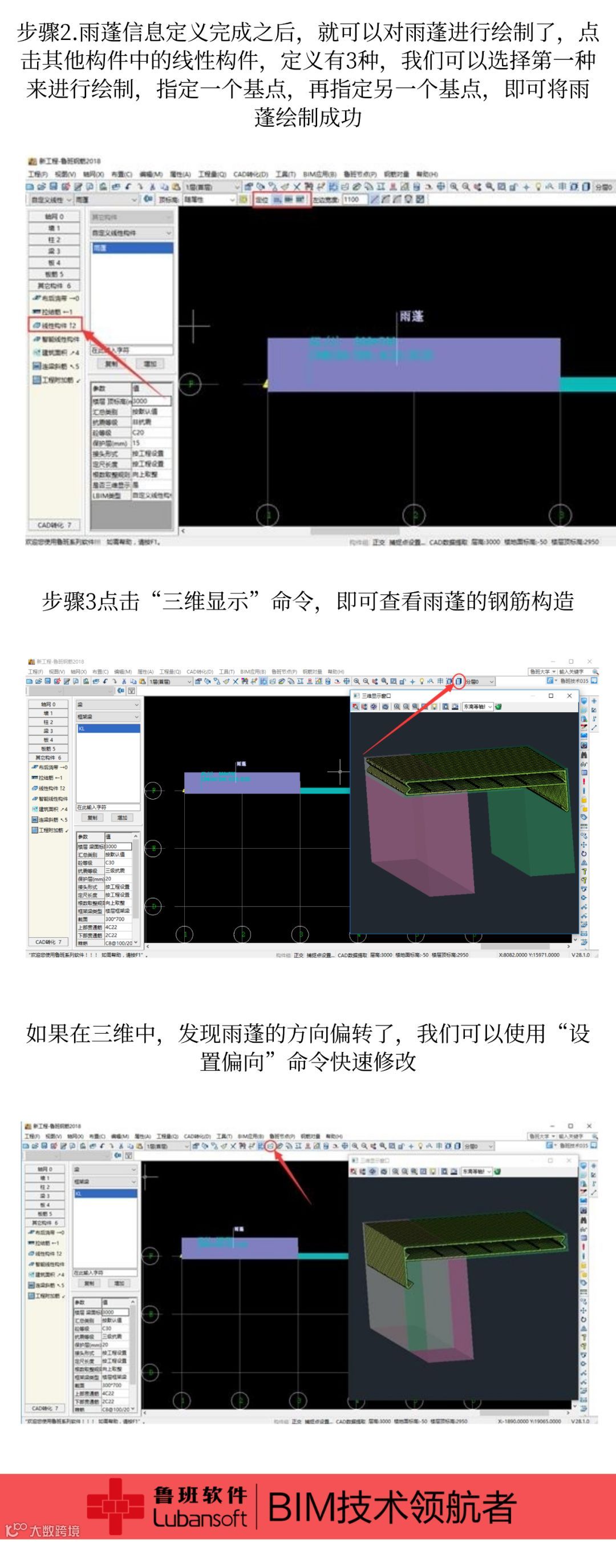
Task: Click 复制 button in middle screenshot panel
Action: [92, 817]
